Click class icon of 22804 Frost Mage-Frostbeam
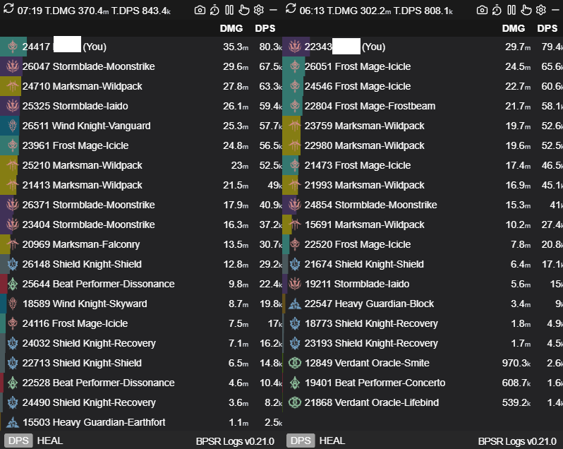 [295, 106]
